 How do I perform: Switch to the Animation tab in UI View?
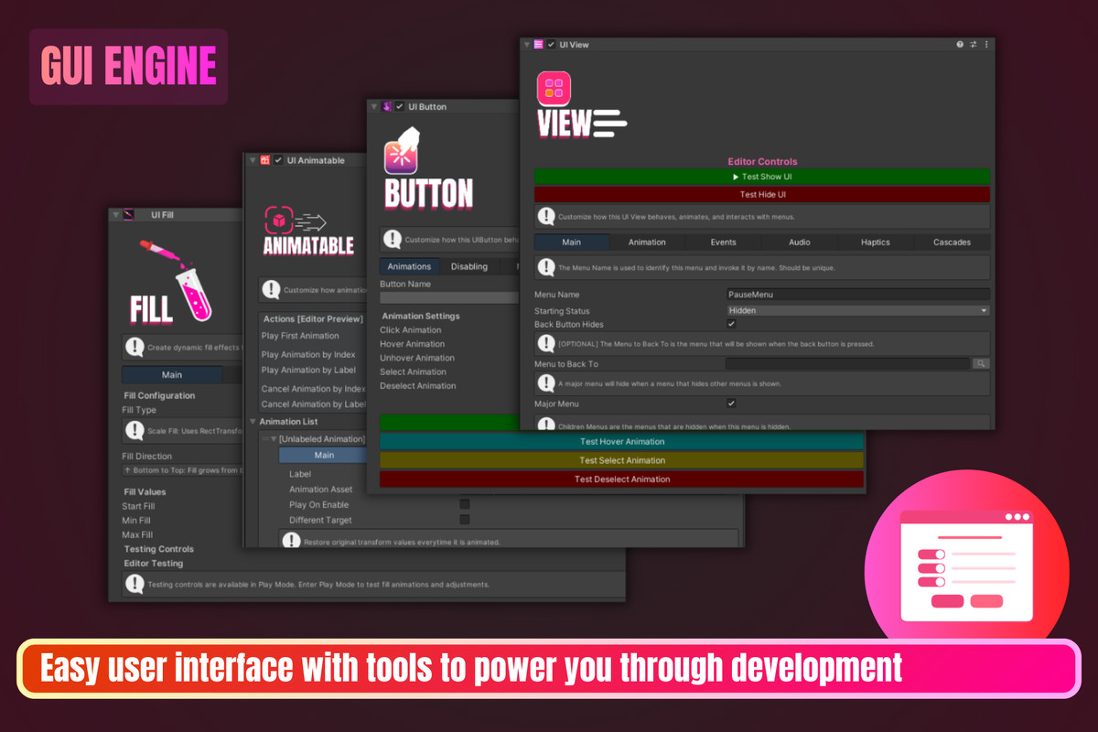point(647,242)
